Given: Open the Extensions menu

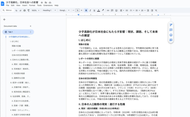Looking at the screenshot, I should pos(48,6).
